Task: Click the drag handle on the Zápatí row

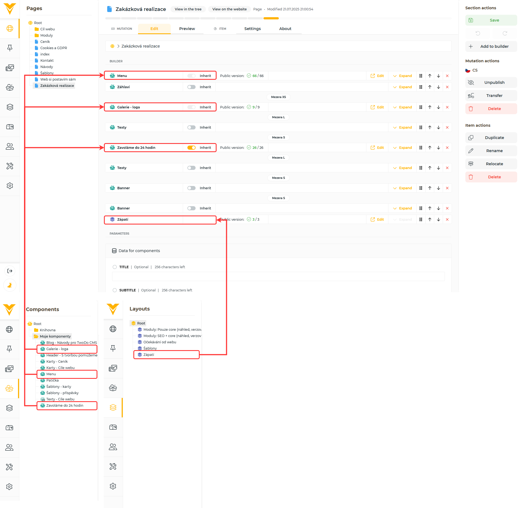Action: tap(421, 220)
